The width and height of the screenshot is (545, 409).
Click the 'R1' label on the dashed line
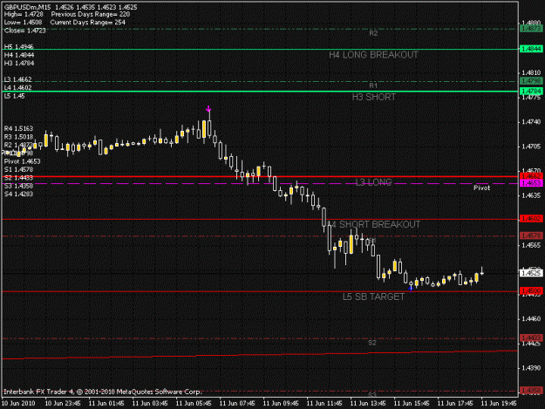(x=373, y=85)
